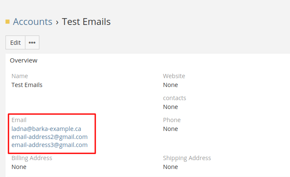Click the None value under Shipping Address
This screenshot has height=177, width=290.
tap(170, 167)
